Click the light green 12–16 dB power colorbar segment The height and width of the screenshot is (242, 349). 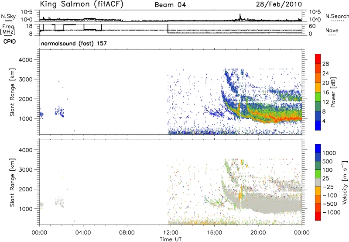[318, 97]
